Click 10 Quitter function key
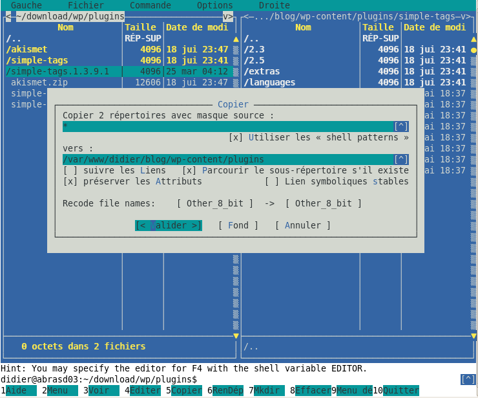 point(396,390)
